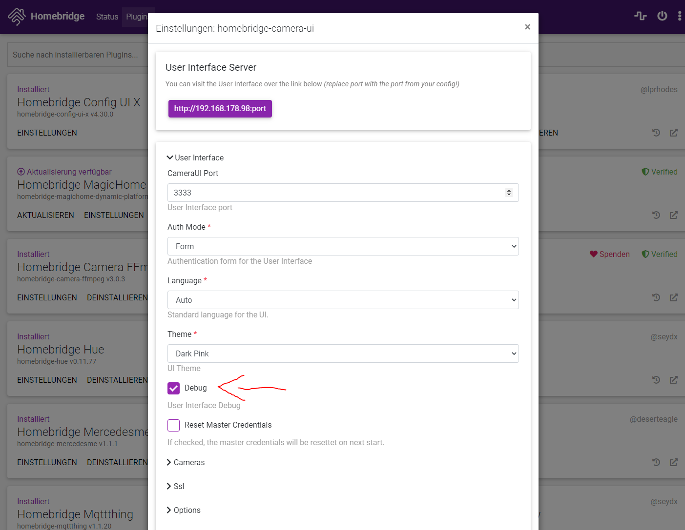This screenshot has width=685, height=530.
Task: Open external link icon for Homebridge Mercedesme
Action: [674, 462]
